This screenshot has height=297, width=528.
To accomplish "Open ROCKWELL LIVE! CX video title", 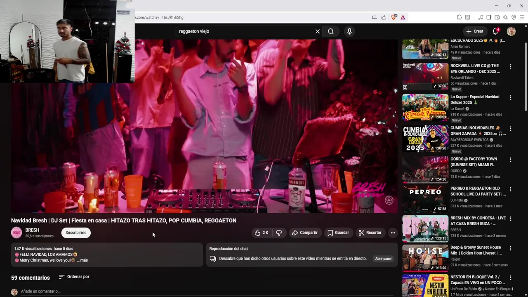I will 475,68.
